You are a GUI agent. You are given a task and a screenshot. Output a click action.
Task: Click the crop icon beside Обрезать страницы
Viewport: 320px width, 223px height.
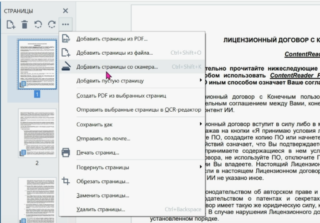tap(66, 181)
